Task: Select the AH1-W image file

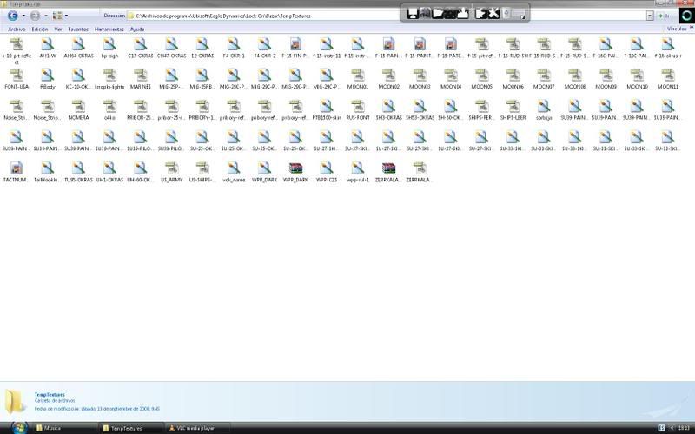Action: 48,48
